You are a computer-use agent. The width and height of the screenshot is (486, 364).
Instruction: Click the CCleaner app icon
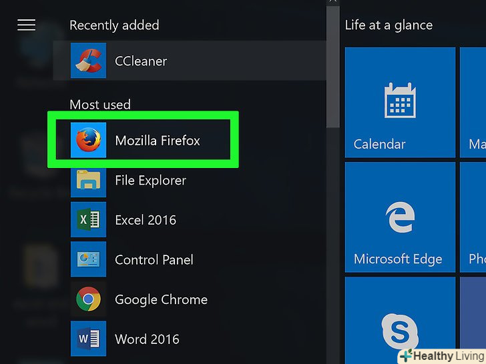[88, 61]
